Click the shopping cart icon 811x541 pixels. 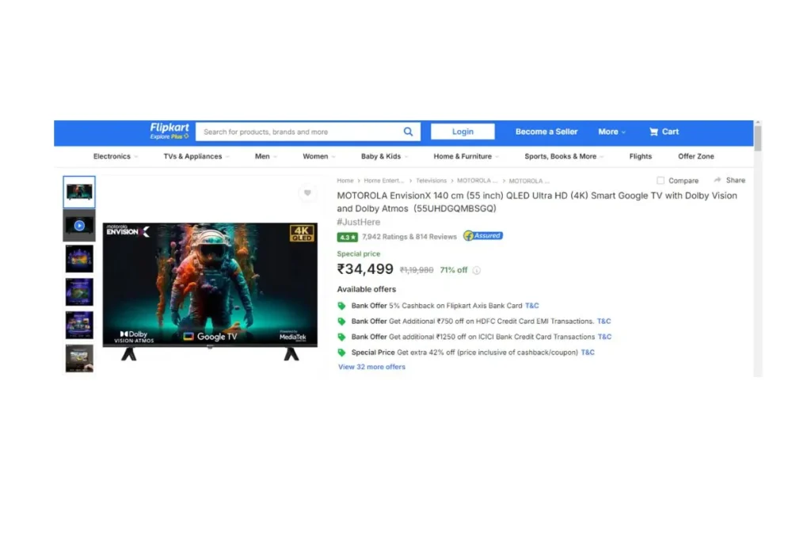pyautogui.click(x=653, y=132)
